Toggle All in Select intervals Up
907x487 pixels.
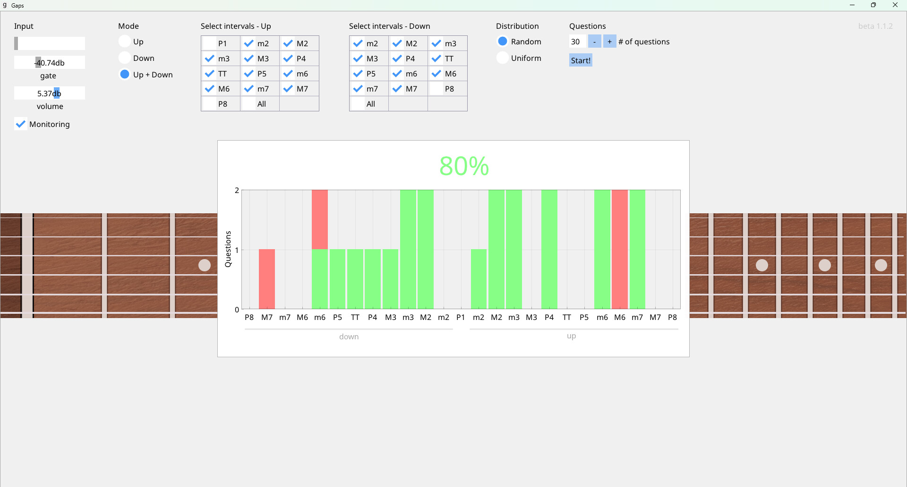(249, 104)
